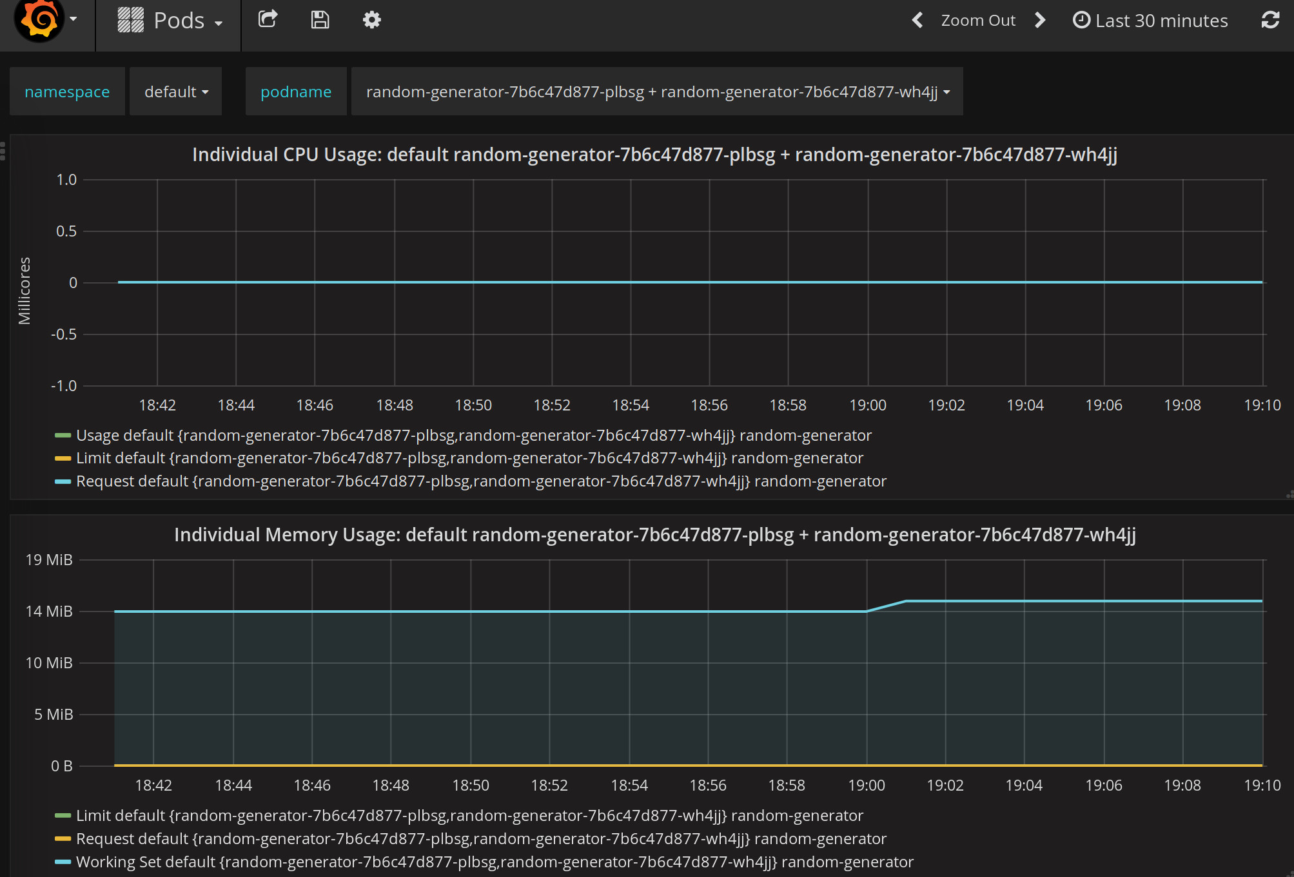This screenshot has height=877, width=1294.
Task: Open the Individual Memory Usage panel title menu
Action: click(x=655, y=535)
